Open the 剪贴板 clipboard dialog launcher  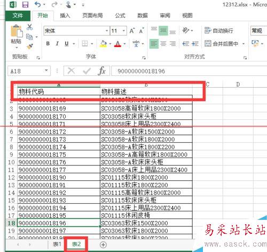tap(38, 58)
